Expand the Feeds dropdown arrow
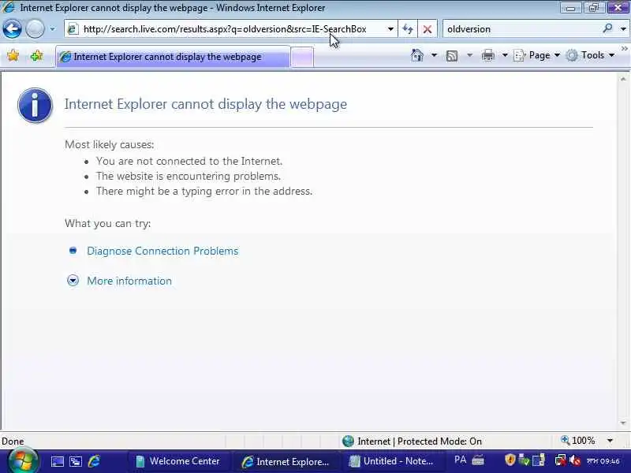The image size is (631, 473). pos(469,55)
